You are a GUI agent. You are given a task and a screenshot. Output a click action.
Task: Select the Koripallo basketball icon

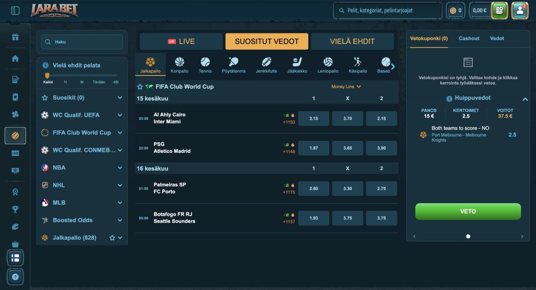coord(180,65)
